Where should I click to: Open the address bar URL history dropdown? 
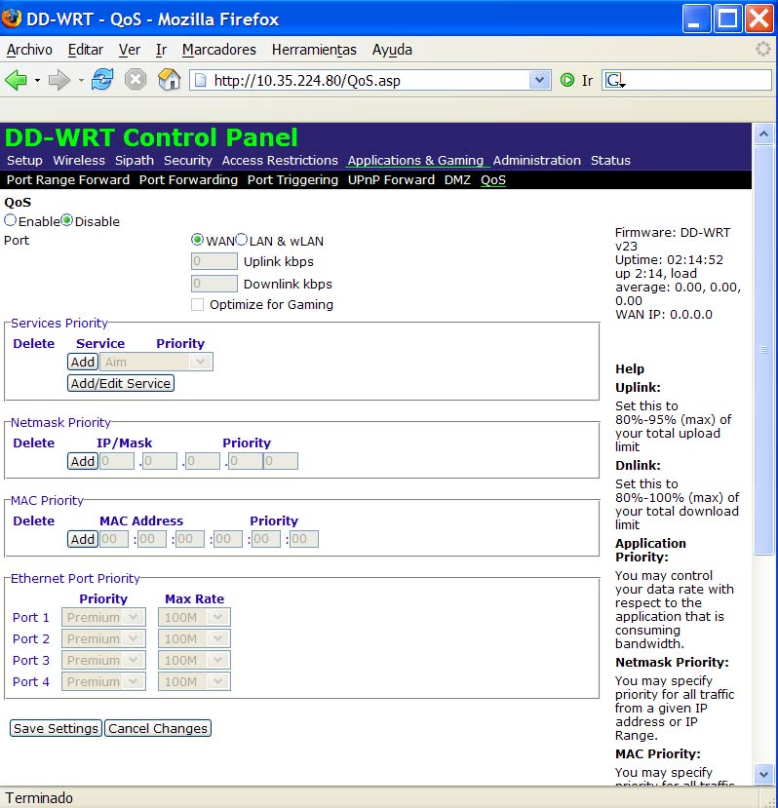click(539, 81)
